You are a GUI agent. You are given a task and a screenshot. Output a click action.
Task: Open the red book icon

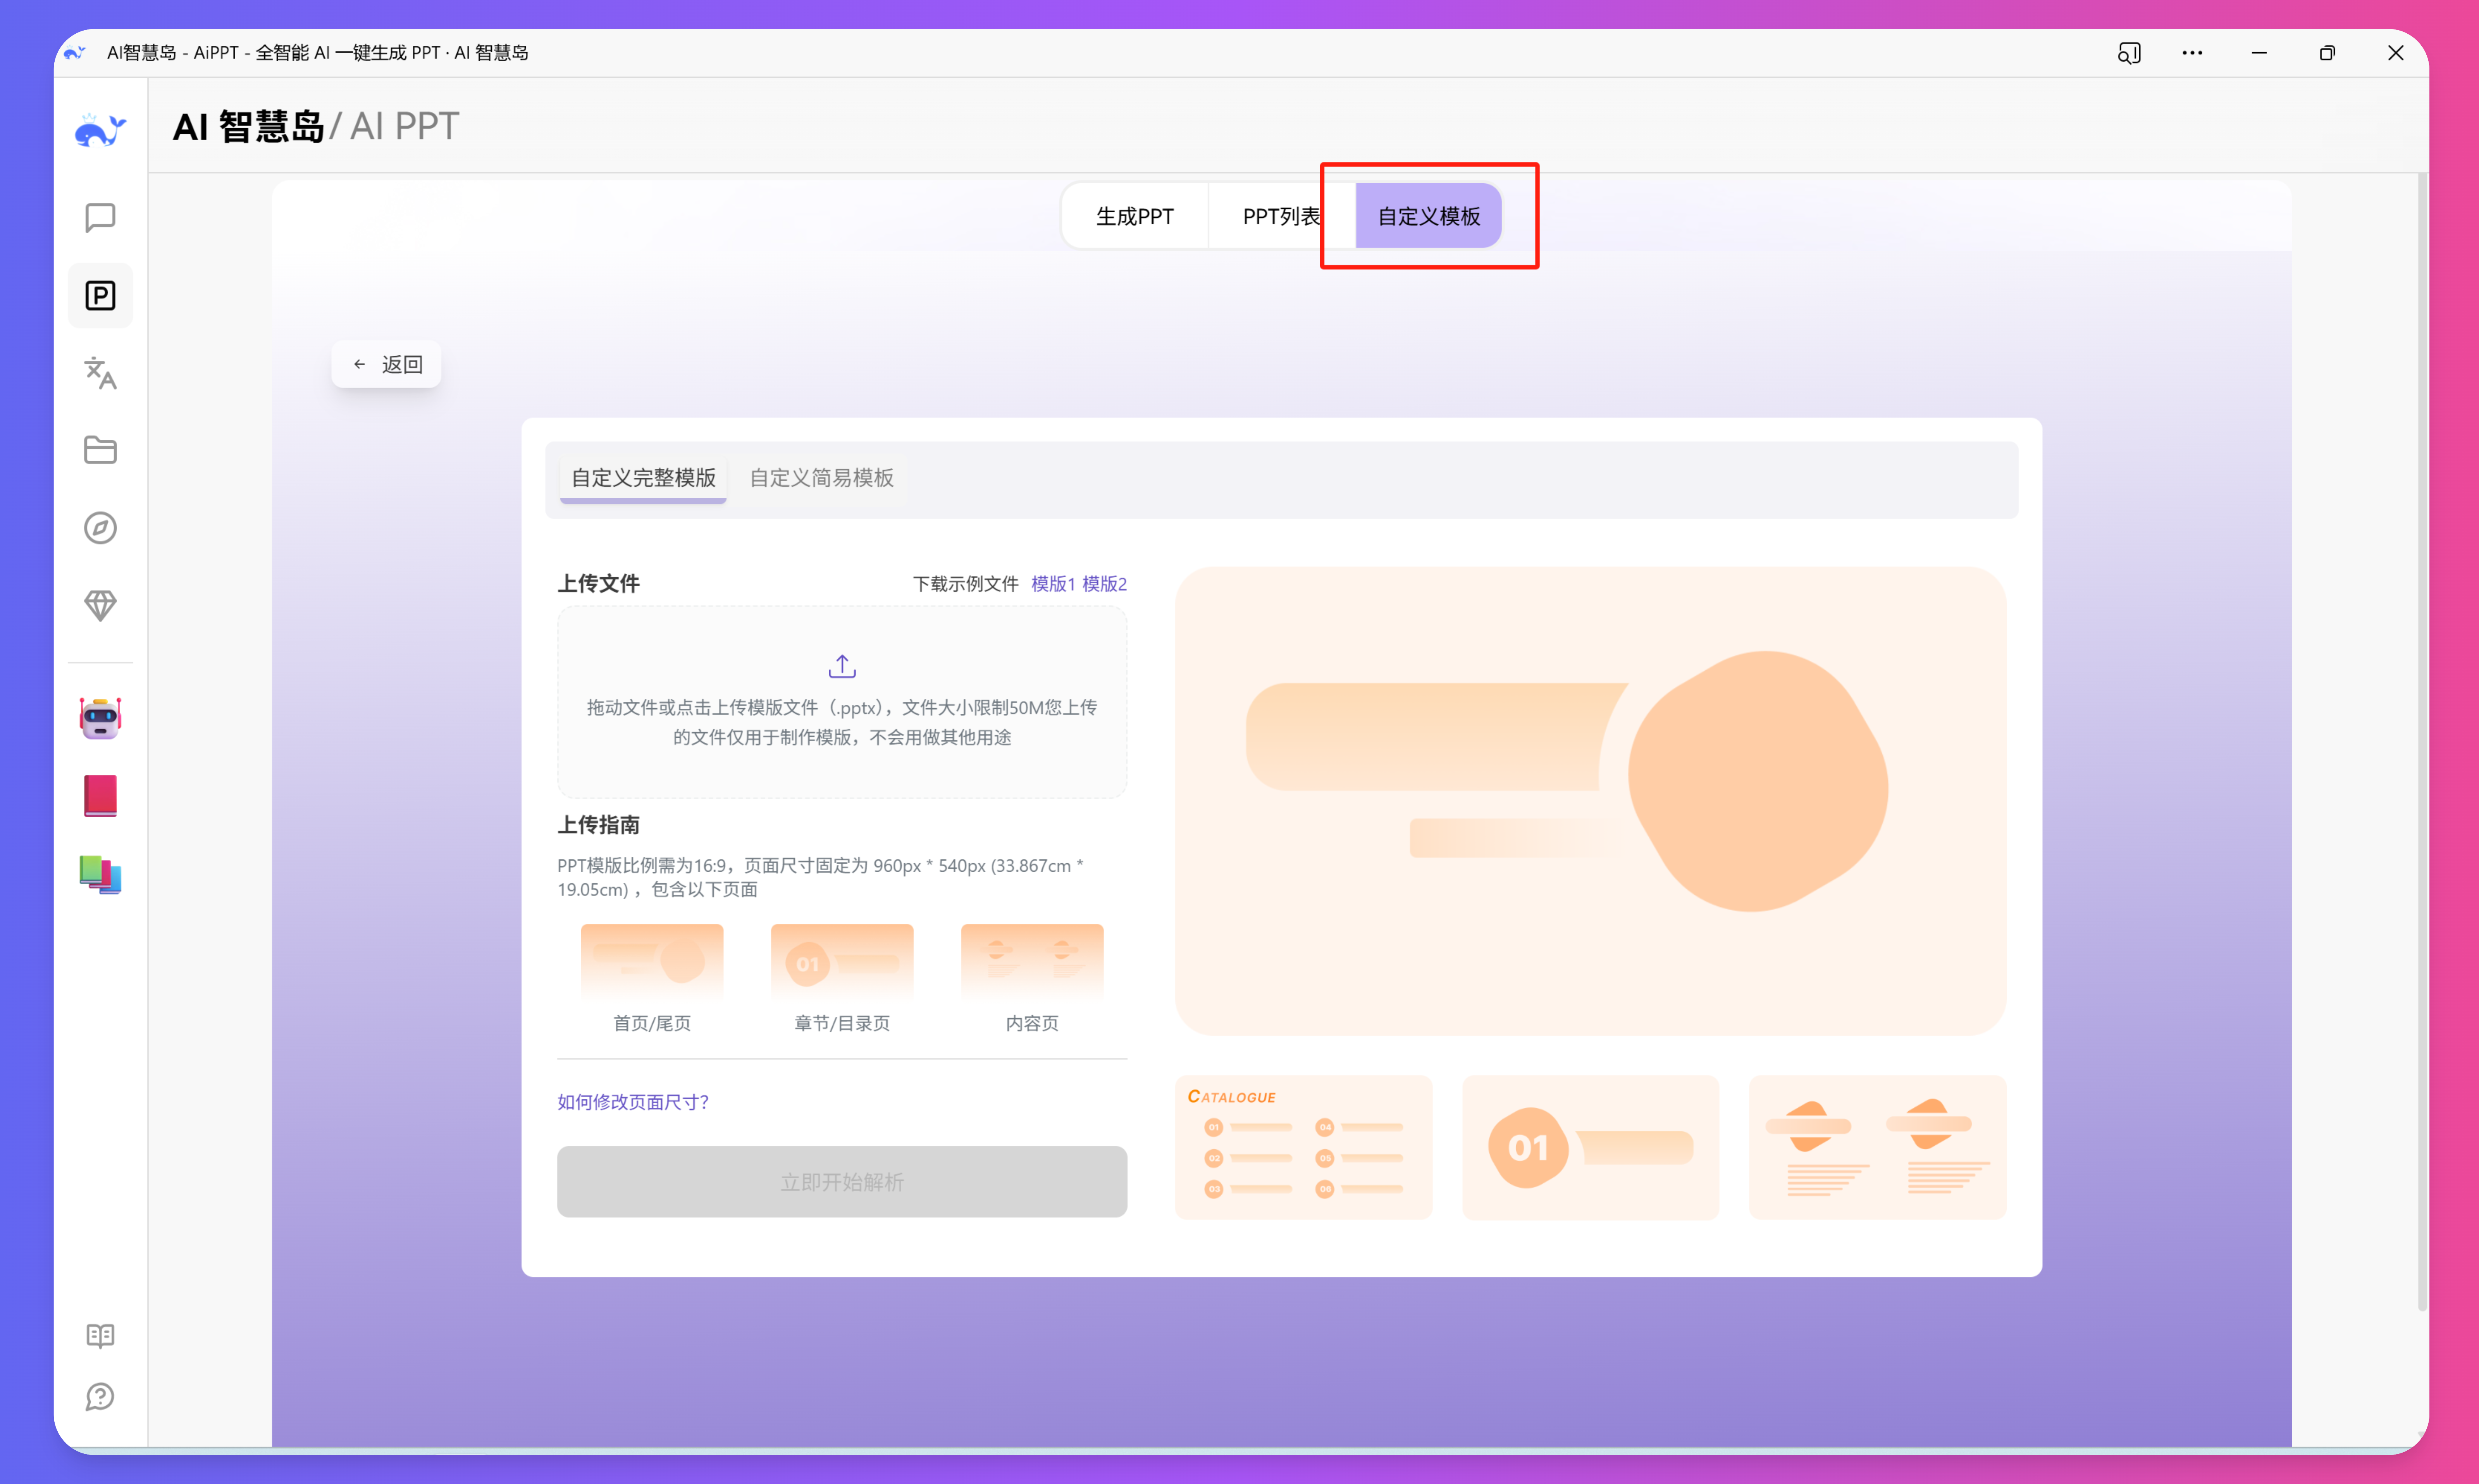click(100, 796)
